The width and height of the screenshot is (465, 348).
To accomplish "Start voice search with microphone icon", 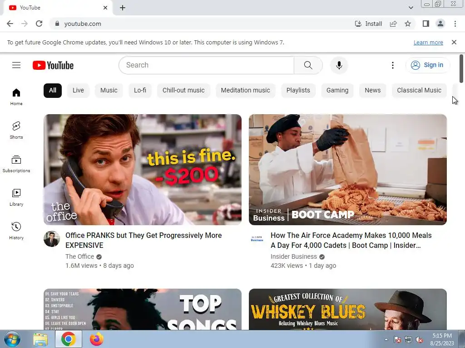I will tap(339, 65).
